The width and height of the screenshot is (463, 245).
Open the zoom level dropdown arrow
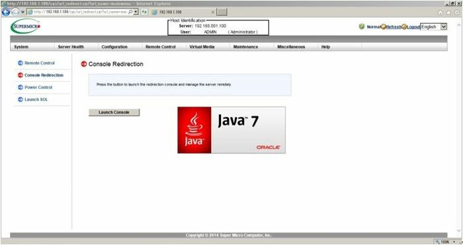pos(454,242)
